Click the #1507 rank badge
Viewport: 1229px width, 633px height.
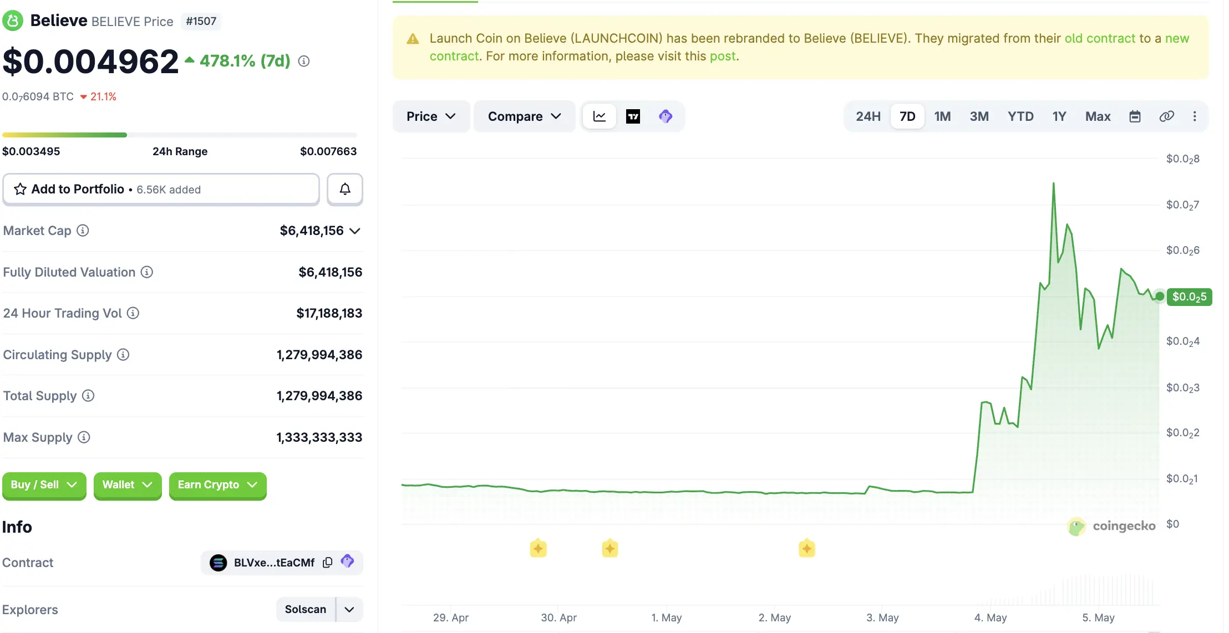point(201,21)
